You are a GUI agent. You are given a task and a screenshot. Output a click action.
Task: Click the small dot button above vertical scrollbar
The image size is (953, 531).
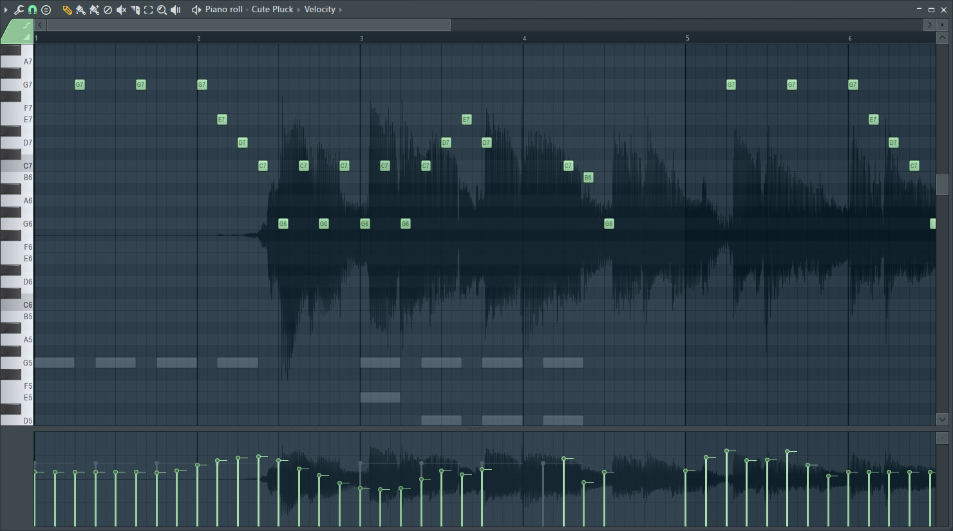(942, 24)
